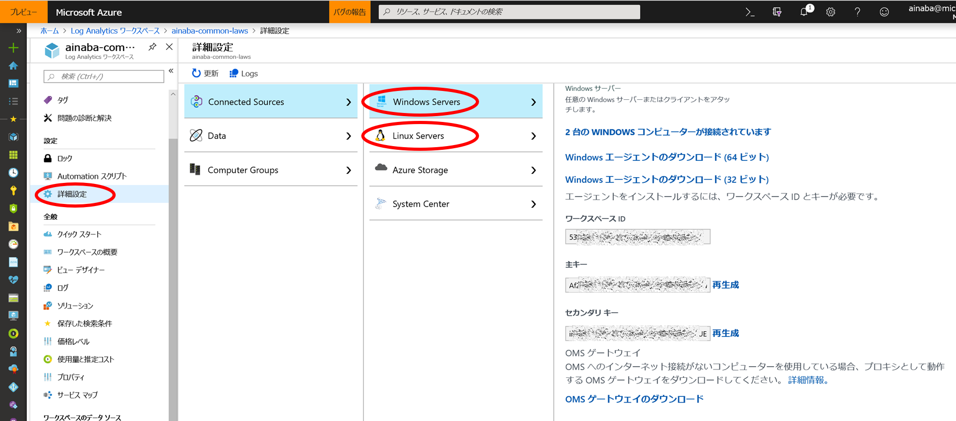Pin the ainaba-com blade
The height and width of the screenshot is (421, 956).
tap(152, 47)
